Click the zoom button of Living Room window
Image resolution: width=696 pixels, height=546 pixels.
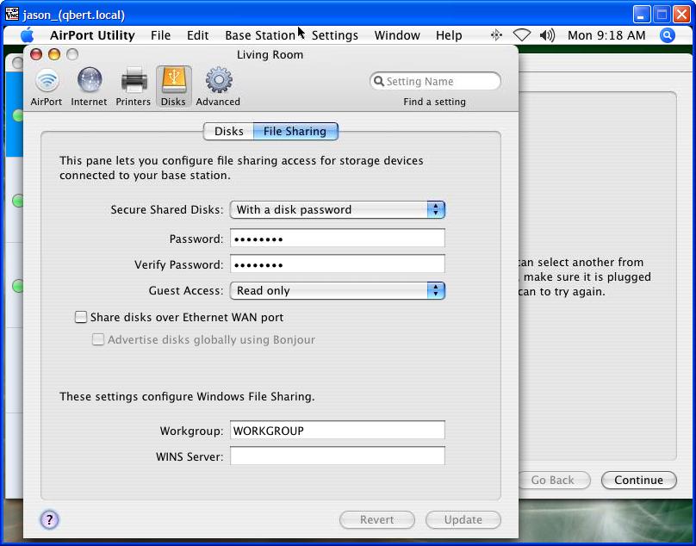click(72, 54)
